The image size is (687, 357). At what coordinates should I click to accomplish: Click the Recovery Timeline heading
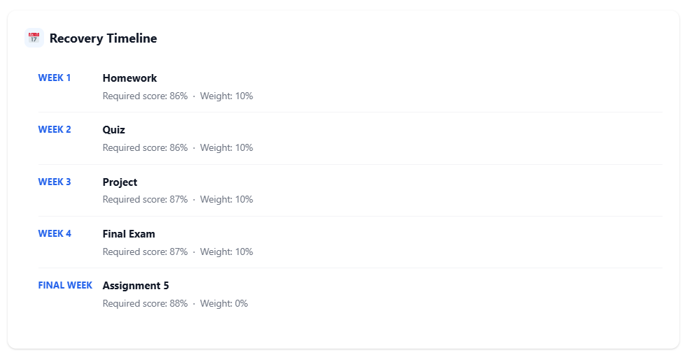click(x=103, y=38)
